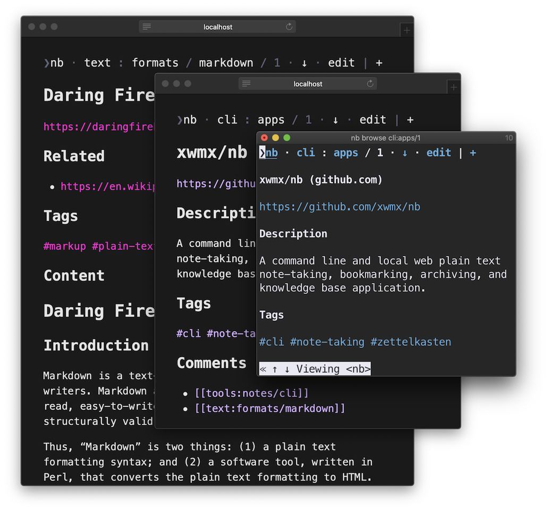Open github URL in middle window
Screen dimensions: 560x518
point(216,184)
